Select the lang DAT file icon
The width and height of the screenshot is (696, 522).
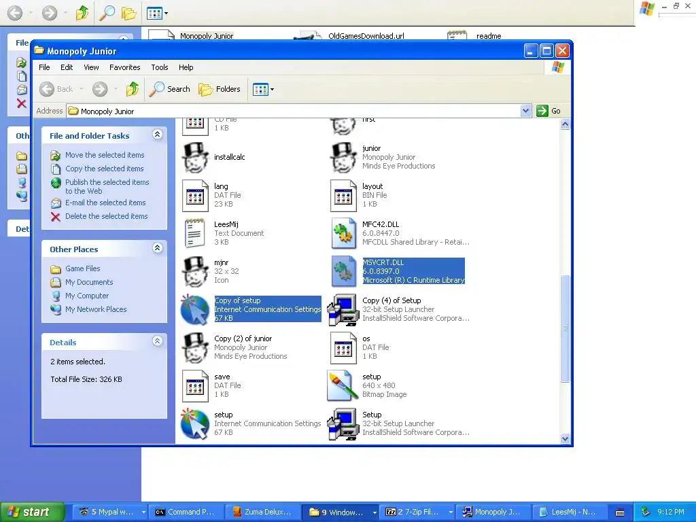195,195
